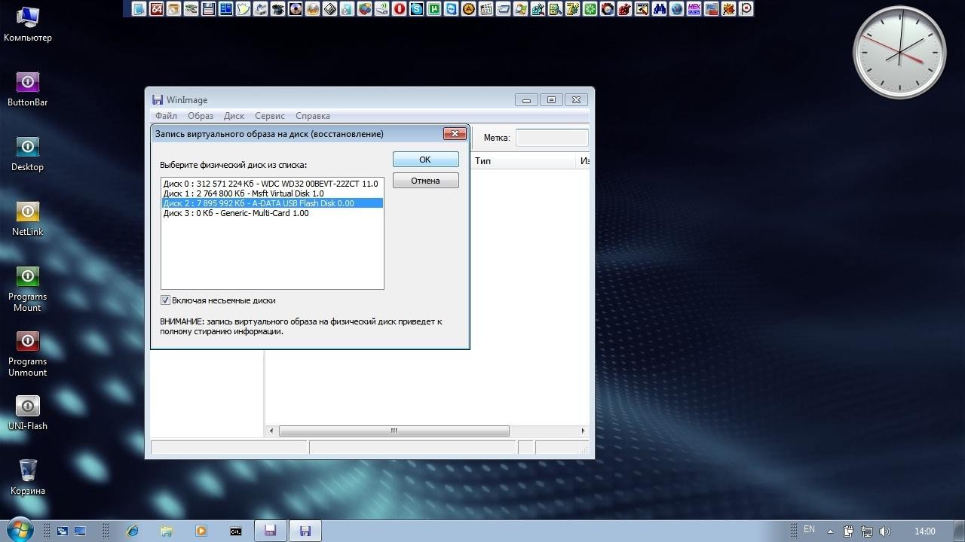
Task: Launch uTorrent green icon in top bar
Action: [433, 9]
